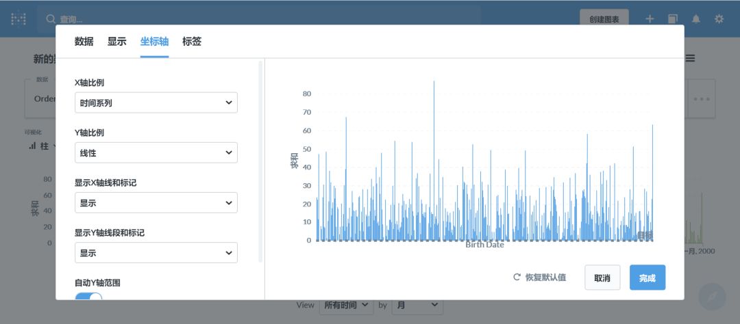Open the 月 grouping dropdown
740x324 pixels.
pos(418,305)
